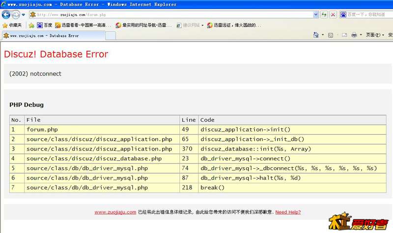
Task: Refresh the page with green arrows
Action: point(324,15)
